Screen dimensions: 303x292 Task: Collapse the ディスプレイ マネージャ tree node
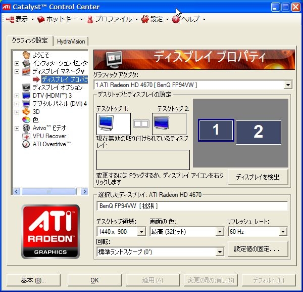coord(17,72)
